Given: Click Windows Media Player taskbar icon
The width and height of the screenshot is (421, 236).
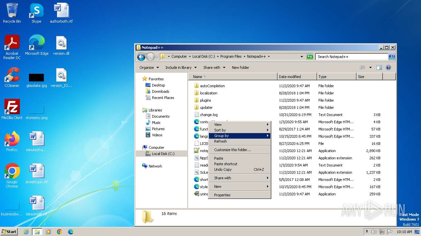Looking at the screenshot, I should [48, 232].
